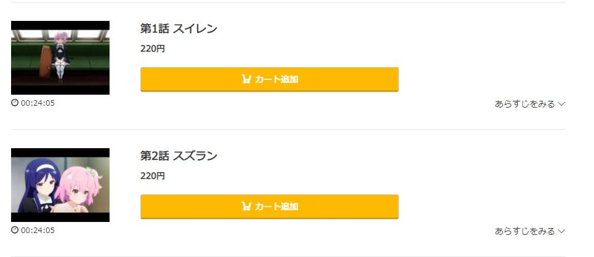Click the 00:24:05 duration for episode 1
This screenshot has width=594, height=257.
(x=38, y=103)
